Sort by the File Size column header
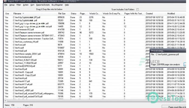 62,13
